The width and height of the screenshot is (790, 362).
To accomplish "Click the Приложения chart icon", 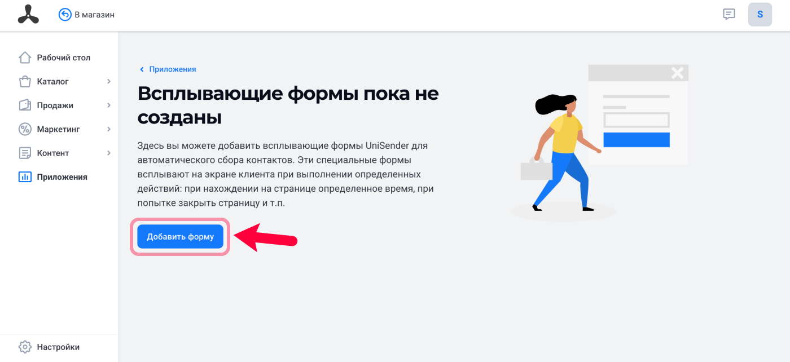I will (25, 177).
